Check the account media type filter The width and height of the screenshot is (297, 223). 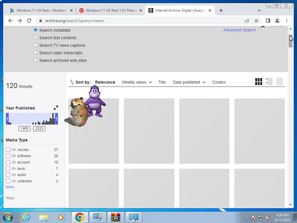8,162
